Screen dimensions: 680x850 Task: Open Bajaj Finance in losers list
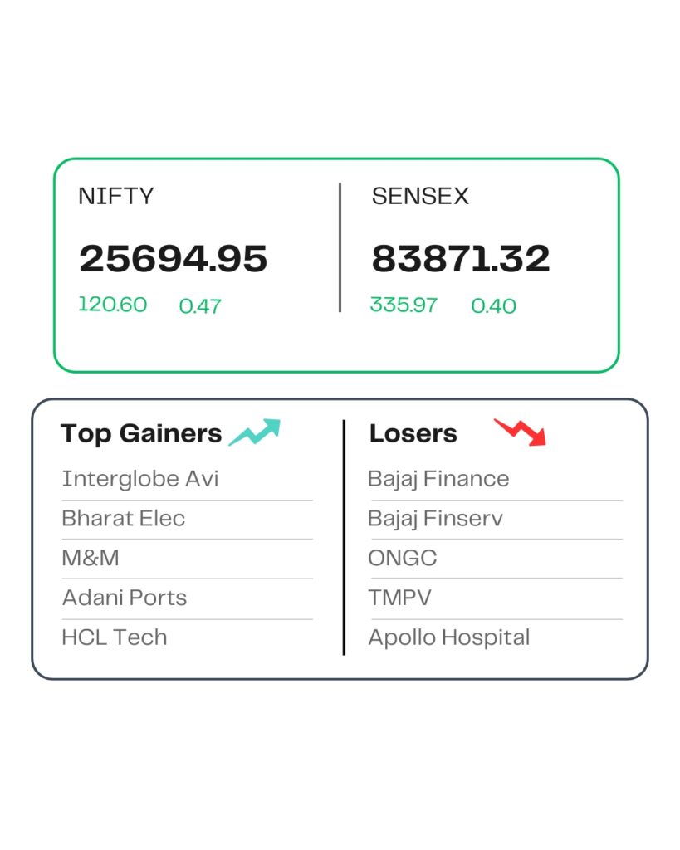tap(438, 479)
